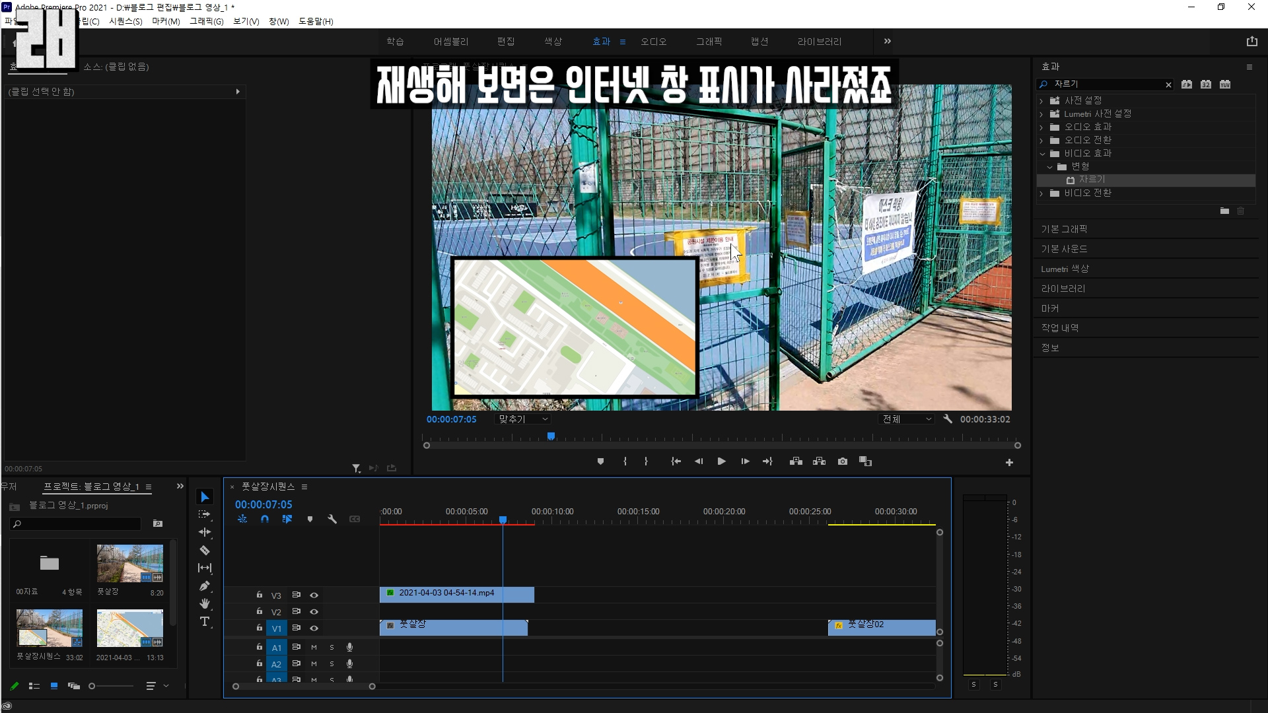The width and height of the screenshot is (1268, 713).
Task: Select the Ripple Edit tool
Action: [205, 532]
